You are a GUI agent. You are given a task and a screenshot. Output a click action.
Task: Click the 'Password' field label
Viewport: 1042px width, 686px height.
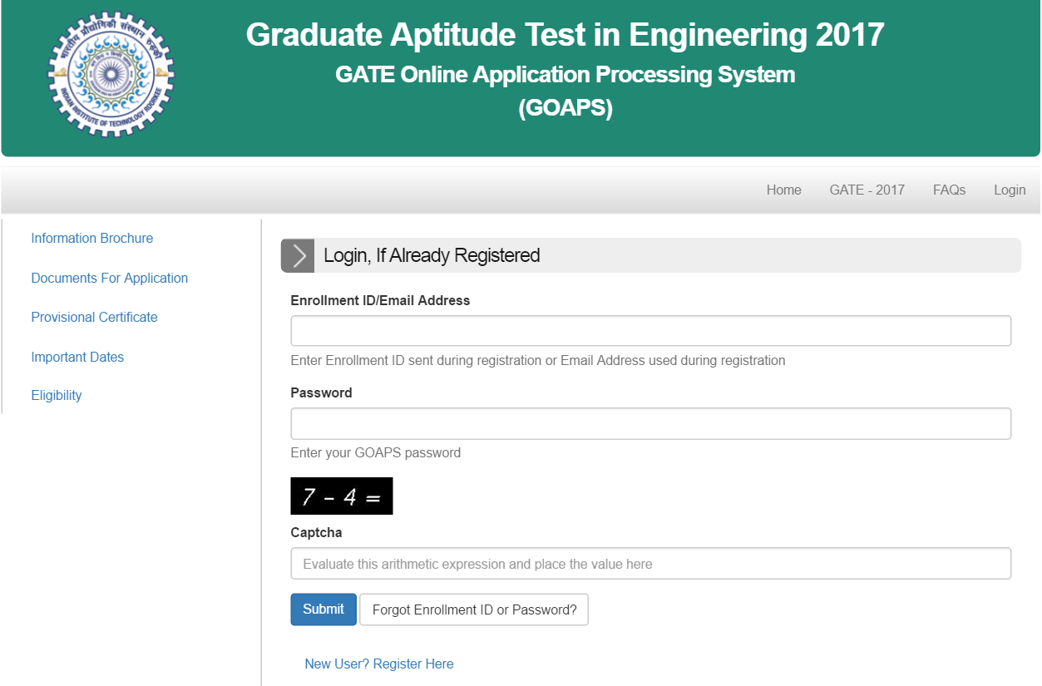pos(321,392)
